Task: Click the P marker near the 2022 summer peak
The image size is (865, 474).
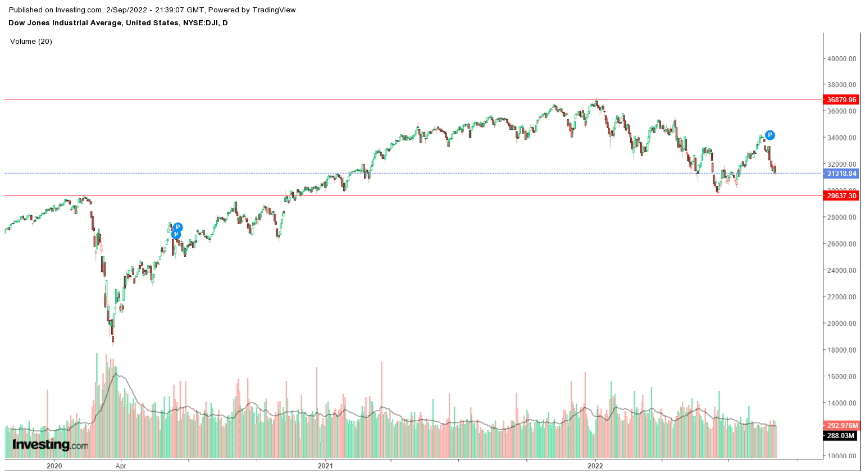Action: coord(770,135)
